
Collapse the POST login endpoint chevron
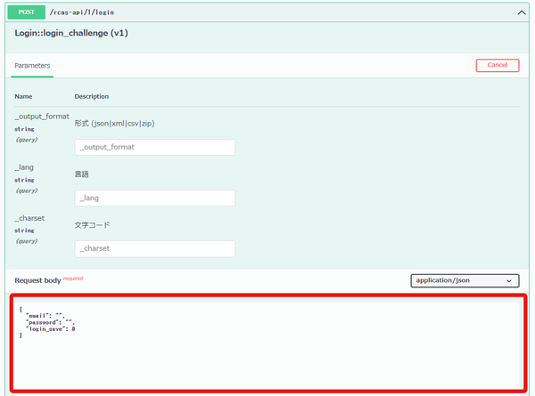[x=521, y=12]
